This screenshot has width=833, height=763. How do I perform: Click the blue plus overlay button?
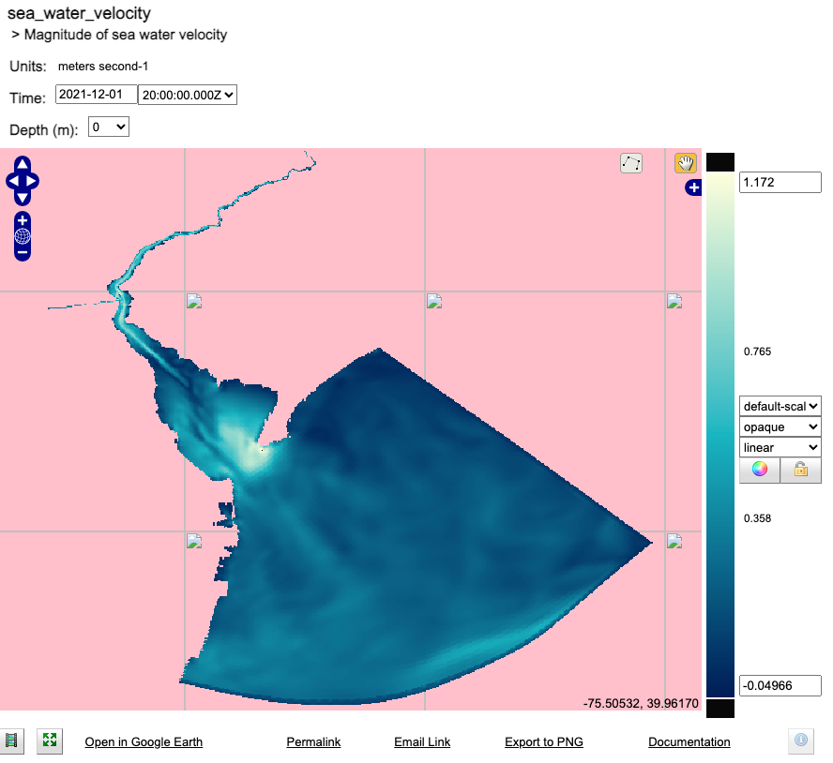pyautogui.click(x=692, y=187)
